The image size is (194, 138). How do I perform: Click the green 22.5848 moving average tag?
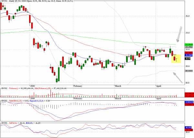[x=189, y=44]
